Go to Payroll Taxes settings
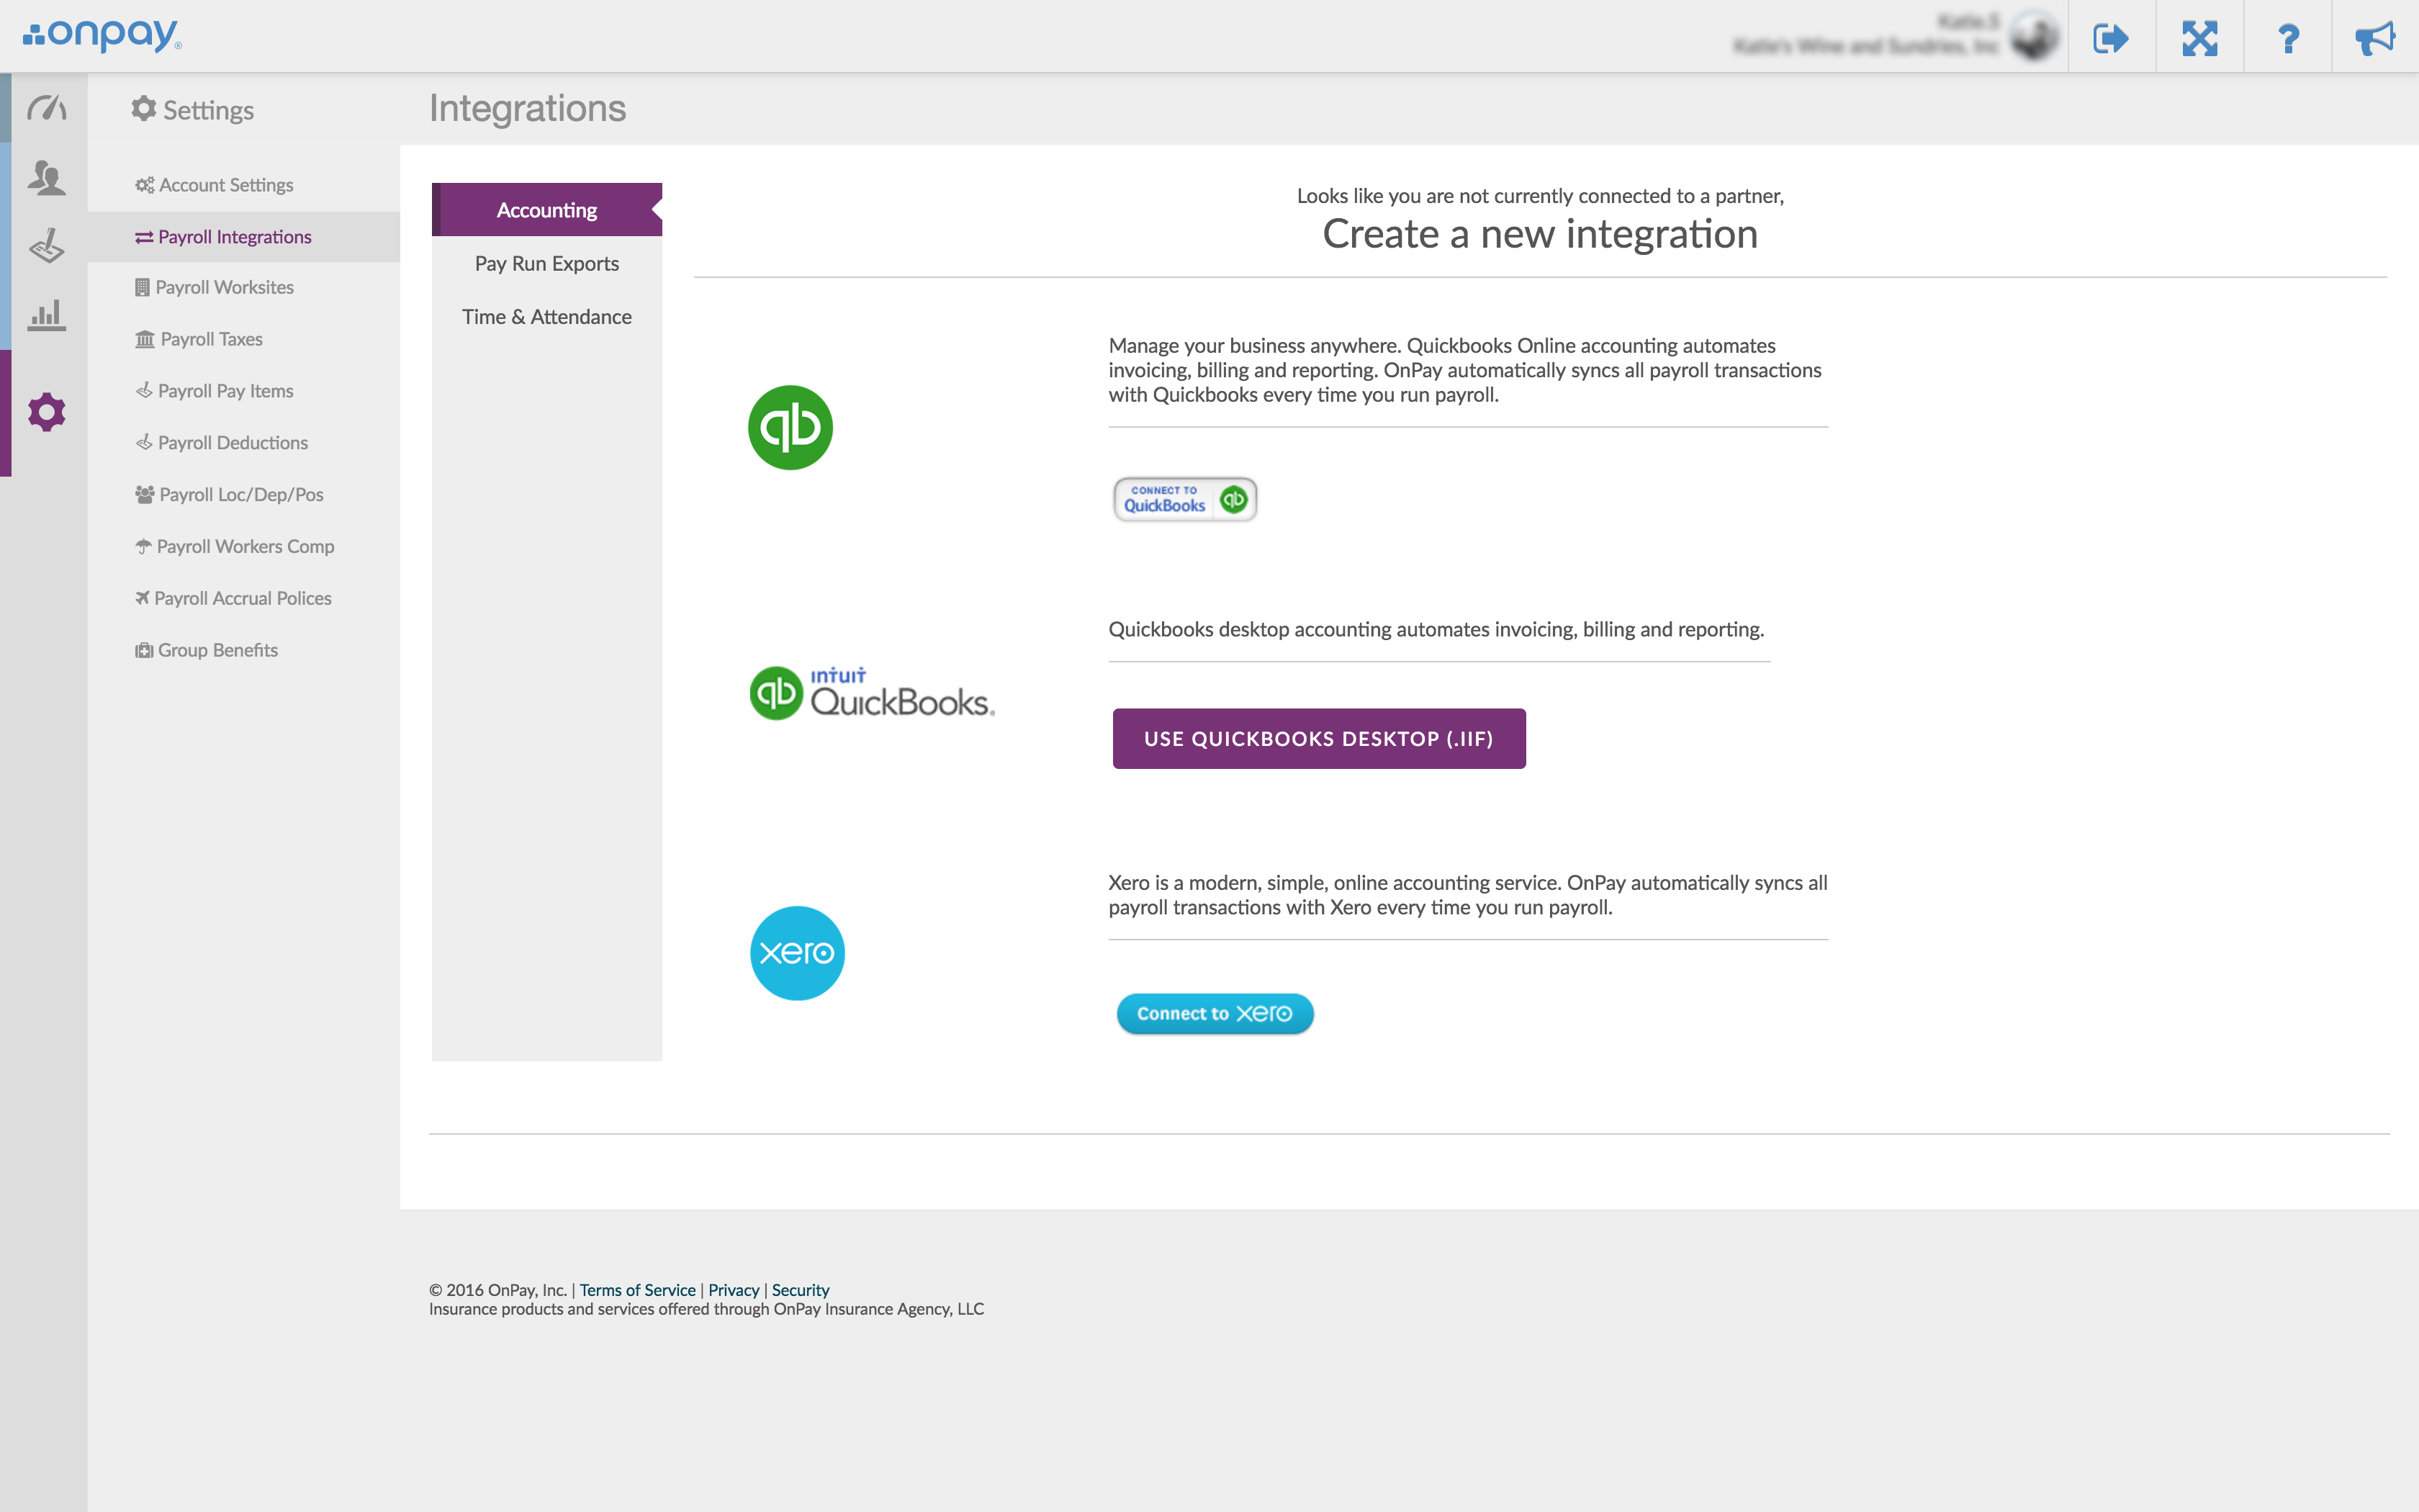Image resolution: width=2419 pixels, height=1512 pixels. (210, 339)
